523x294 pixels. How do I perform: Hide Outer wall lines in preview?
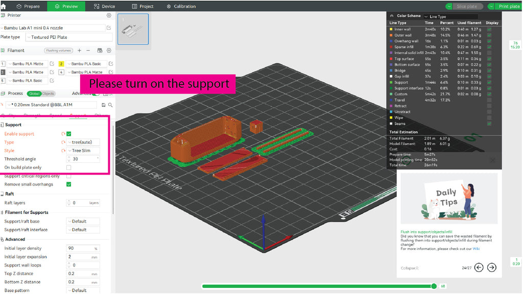coord(489,35)
